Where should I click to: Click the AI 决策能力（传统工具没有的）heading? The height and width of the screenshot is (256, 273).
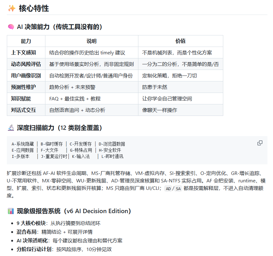(59, 27)
